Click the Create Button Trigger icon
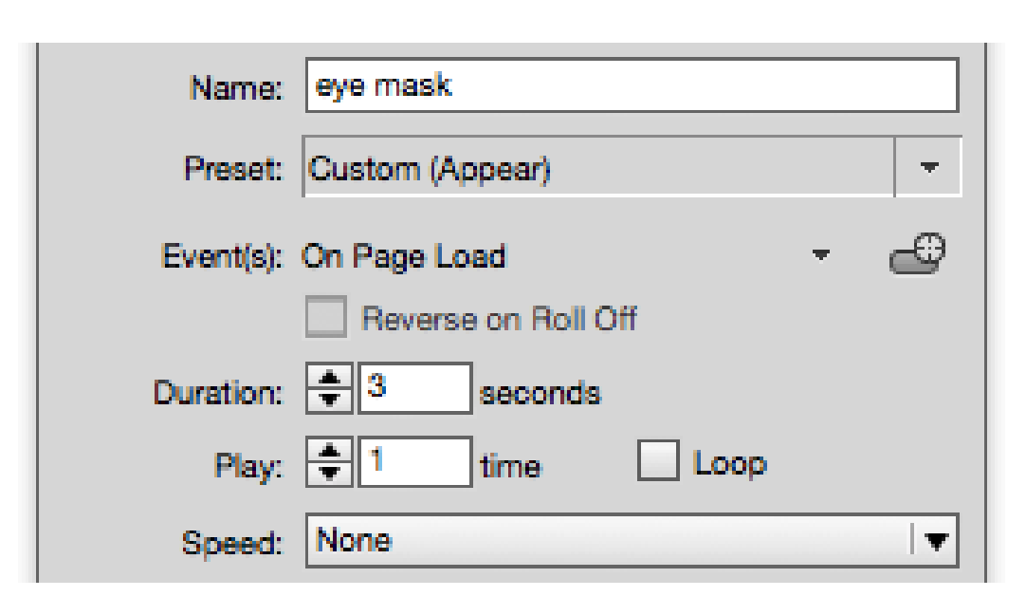 pyautogui.click(x=918, y=255)
